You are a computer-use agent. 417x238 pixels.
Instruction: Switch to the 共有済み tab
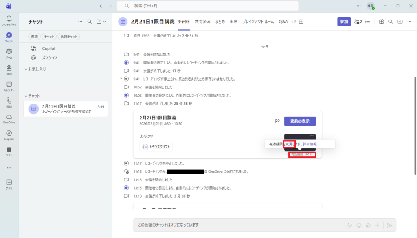point(202,22)
